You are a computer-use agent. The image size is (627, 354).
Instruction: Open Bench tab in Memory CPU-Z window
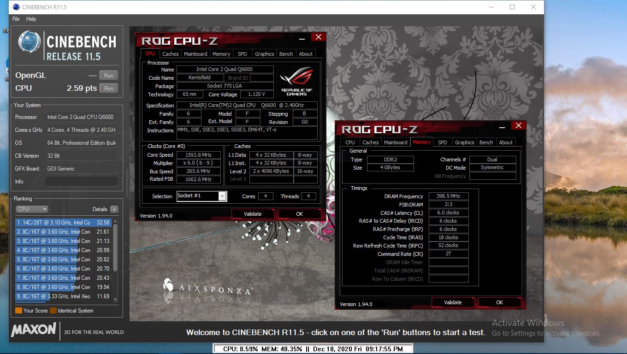[x=486, y=142]
